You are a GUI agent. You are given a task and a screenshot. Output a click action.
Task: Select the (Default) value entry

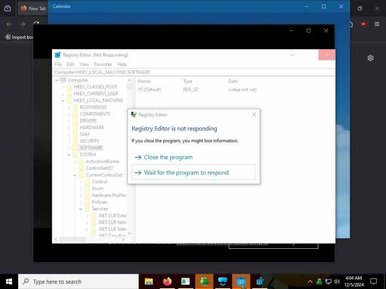pyautogui.click(x=153, y=90)
